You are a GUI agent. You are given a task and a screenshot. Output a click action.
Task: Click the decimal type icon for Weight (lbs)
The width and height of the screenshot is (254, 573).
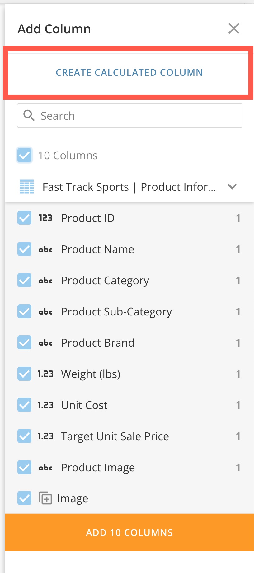point(45,374)
